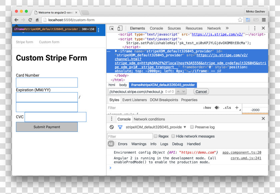Select the Styles pane tab
Image resolution: width=280 pixels, height=194 pixels.
[x=114, y=100]
